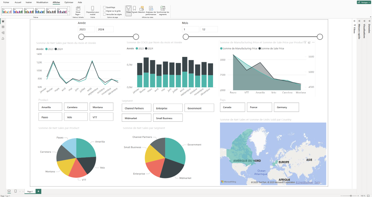Add a new report page

(x=38, y=191)
